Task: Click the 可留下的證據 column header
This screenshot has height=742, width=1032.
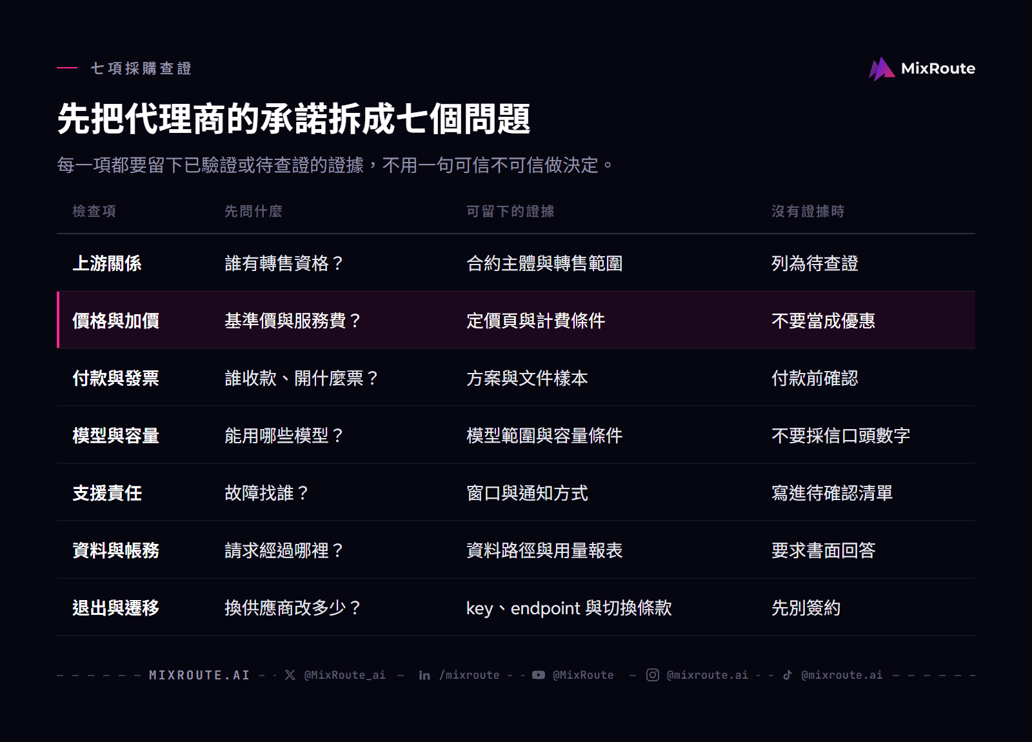Action: click(x=510, y=211)
